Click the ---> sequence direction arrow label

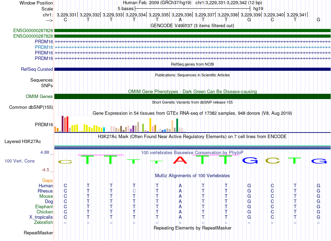[49, 20]
